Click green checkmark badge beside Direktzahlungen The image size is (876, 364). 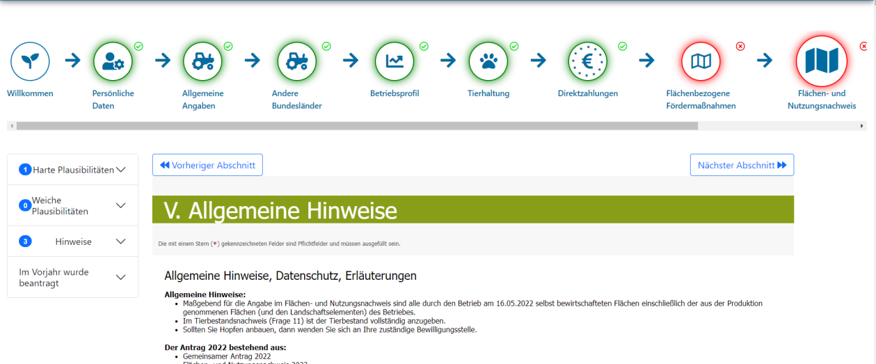pos(623,47)
